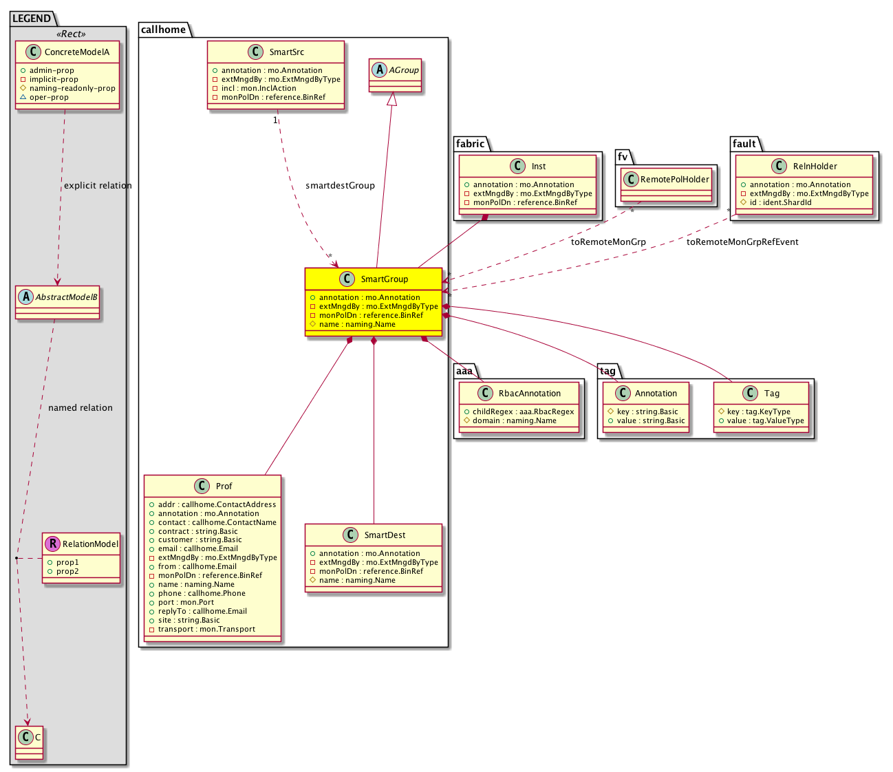Click the AbstractModelB 'A' icon
The image size is (893, 772).
(x=26, y=297)
